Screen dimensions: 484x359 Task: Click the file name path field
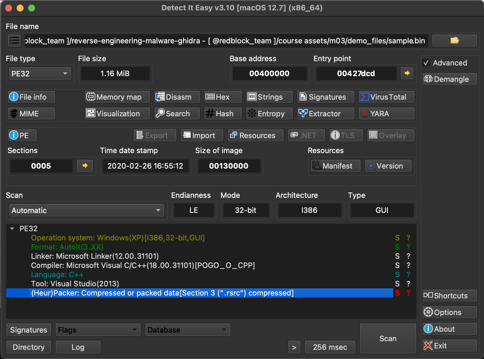pyautogui.click(x=226, y=40)
